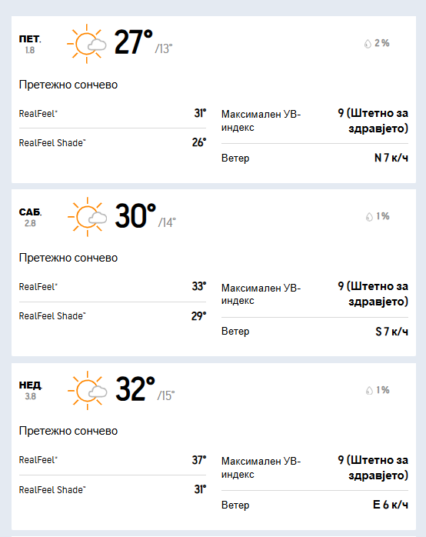
Task: Select Saturday's S 7 к/ч wind value
Action: tap(392, 332)
